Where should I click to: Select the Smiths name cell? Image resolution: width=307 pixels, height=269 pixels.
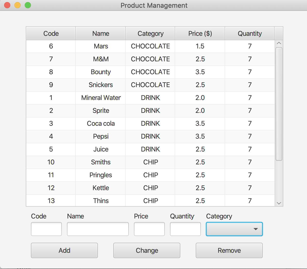pyautogui.click(x=101, y=162)
